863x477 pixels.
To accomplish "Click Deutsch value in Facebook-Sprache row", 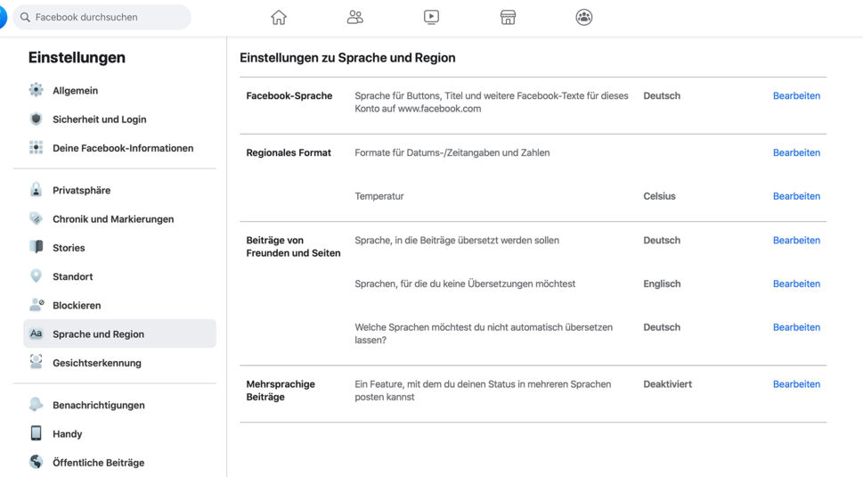I will [x=662, y=95].
